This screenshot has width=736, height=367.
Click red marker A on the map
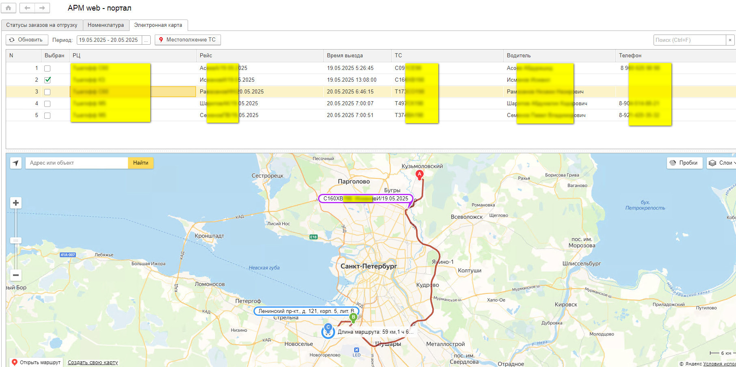pyautogui.click(x=420, y=175)
